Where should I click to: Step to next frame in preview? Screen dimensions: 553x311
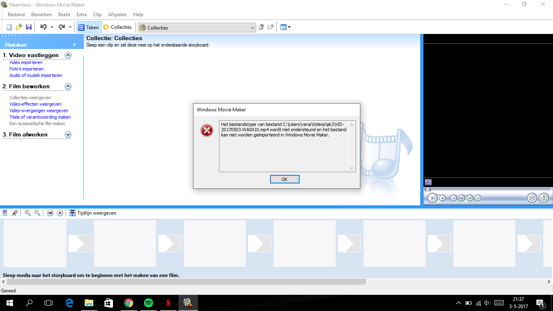[470, 198]
